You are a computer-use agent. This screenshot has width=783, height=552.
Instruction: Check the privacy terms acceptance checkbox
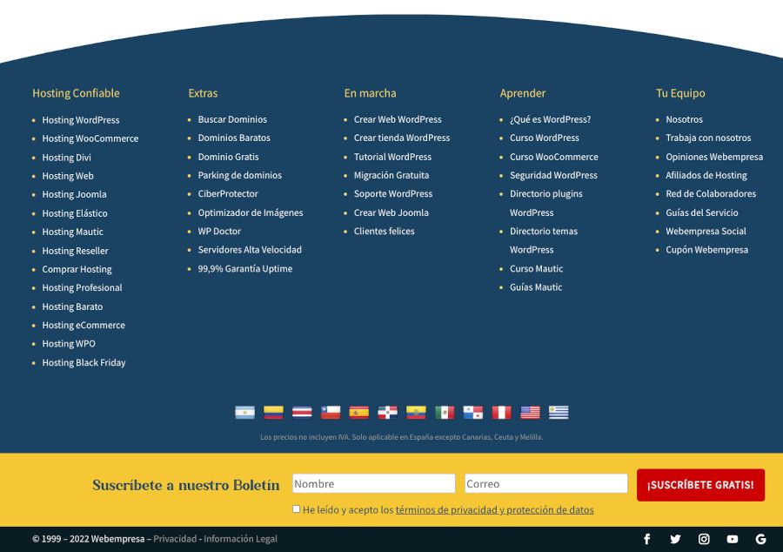click(x=296, y=509)
